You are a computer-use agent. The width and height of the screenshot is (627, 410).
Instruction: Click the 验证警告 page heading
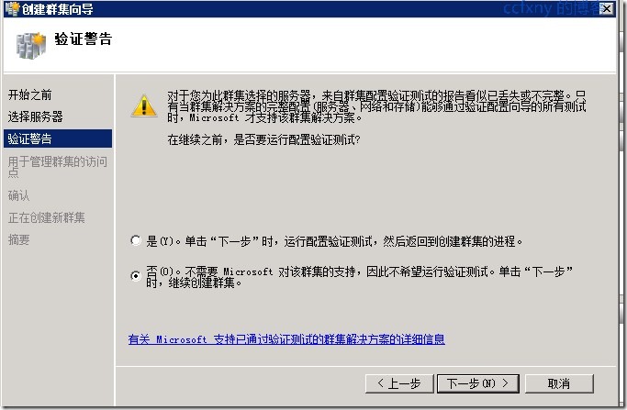click(x=84, y=39)
